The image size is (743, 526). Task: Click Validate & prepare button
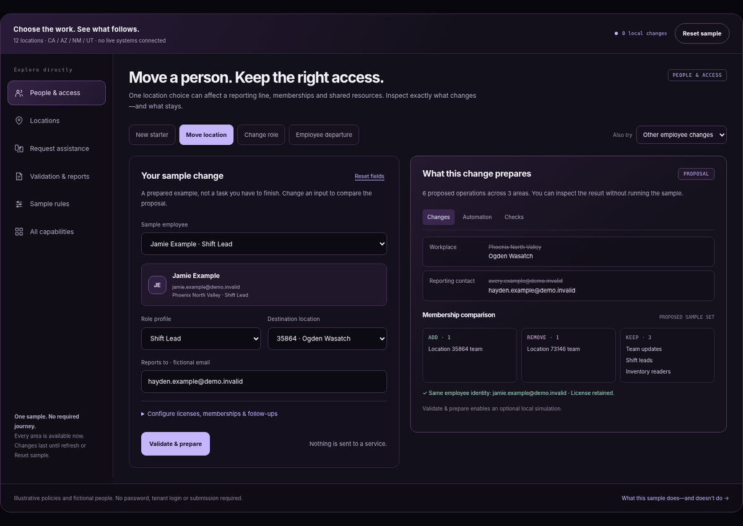[x=175, y=444]
